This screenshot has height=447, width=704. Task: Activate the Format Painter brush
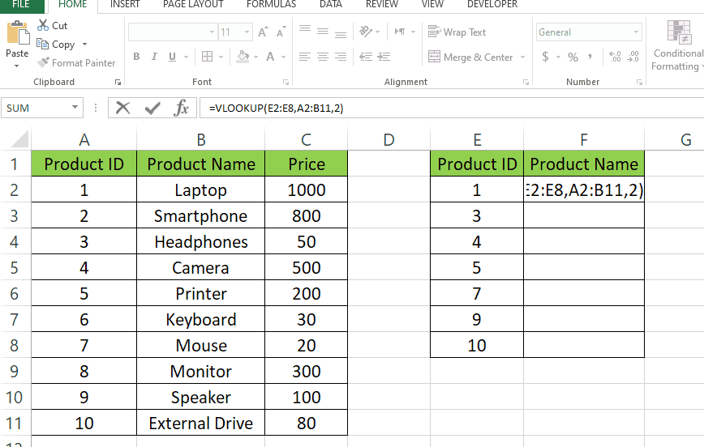tap(43, 62)
